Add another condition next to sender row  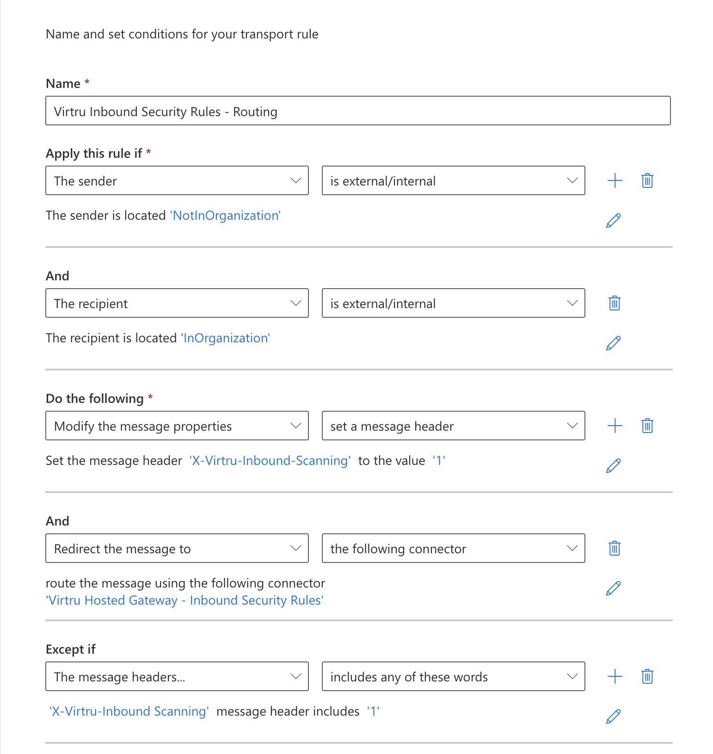tap(615, 180)
